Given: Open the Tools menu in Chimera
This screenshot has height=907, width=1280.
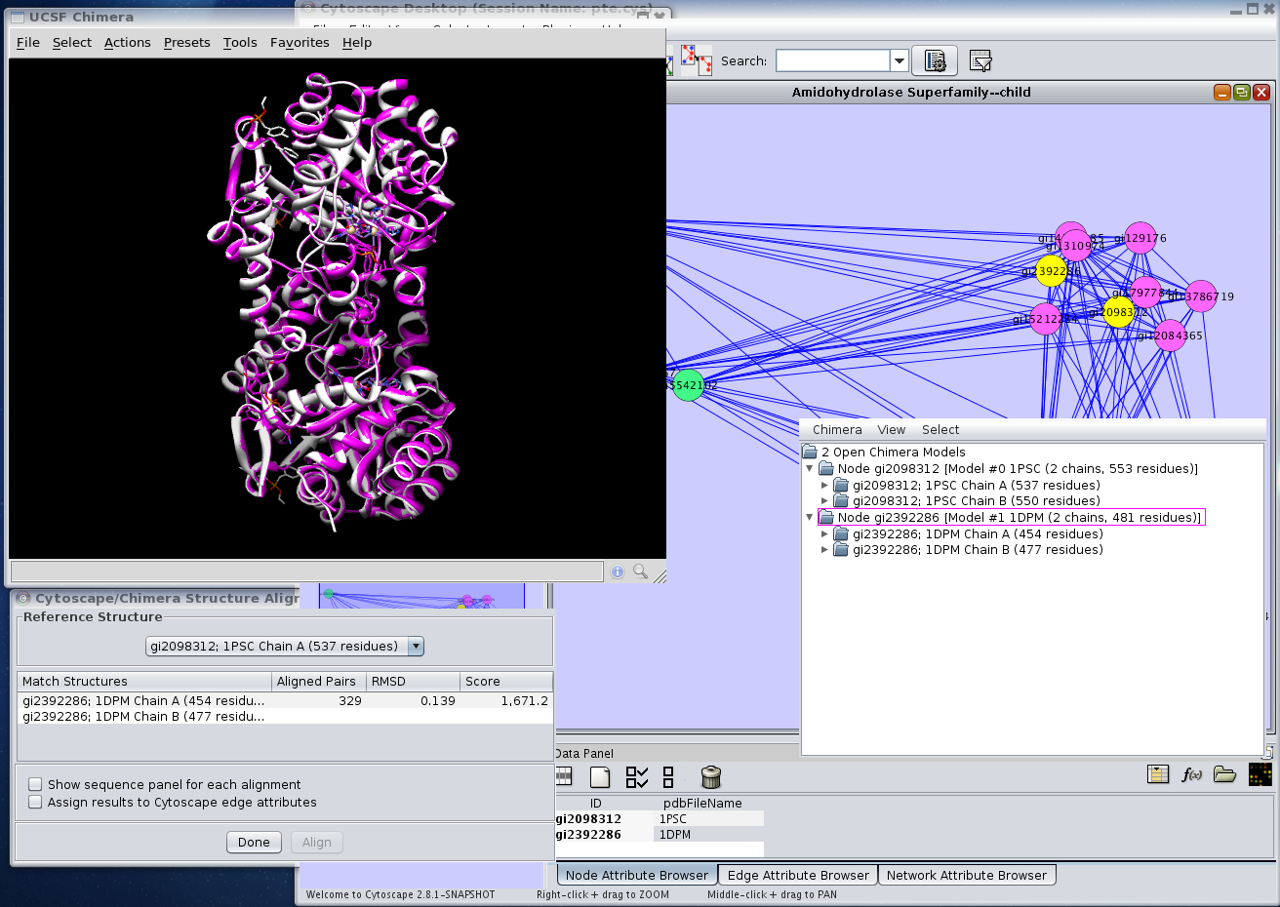Looking at the screenshot, I should point(239,43).
